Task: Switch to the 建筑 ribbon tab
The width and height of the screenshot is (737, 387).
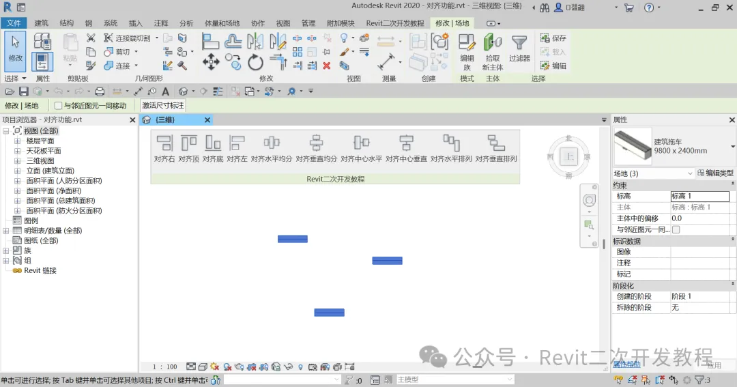Action: pyautogui.click(x=41, y=23)
